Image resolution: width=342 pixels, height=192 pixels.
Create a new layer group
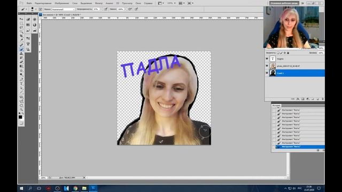click(313, 99)
